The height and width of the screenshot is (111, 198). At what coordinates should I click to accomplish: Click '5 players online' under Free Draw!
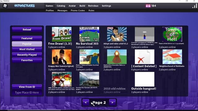tap(57, 47)
